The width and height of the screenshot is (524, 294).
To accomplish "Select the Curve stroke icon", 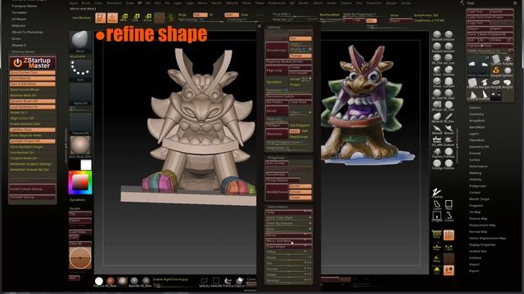I will click(x=449, y=216).
